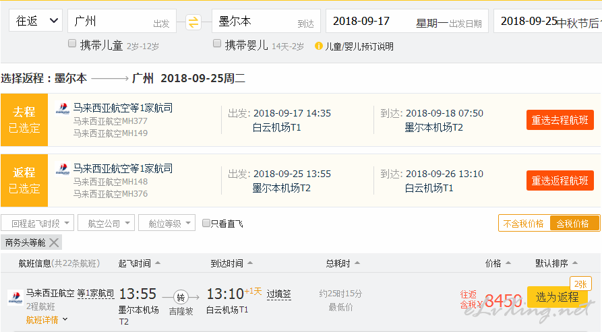Click the 2018-09-25 return date field

tap(547, 21)
